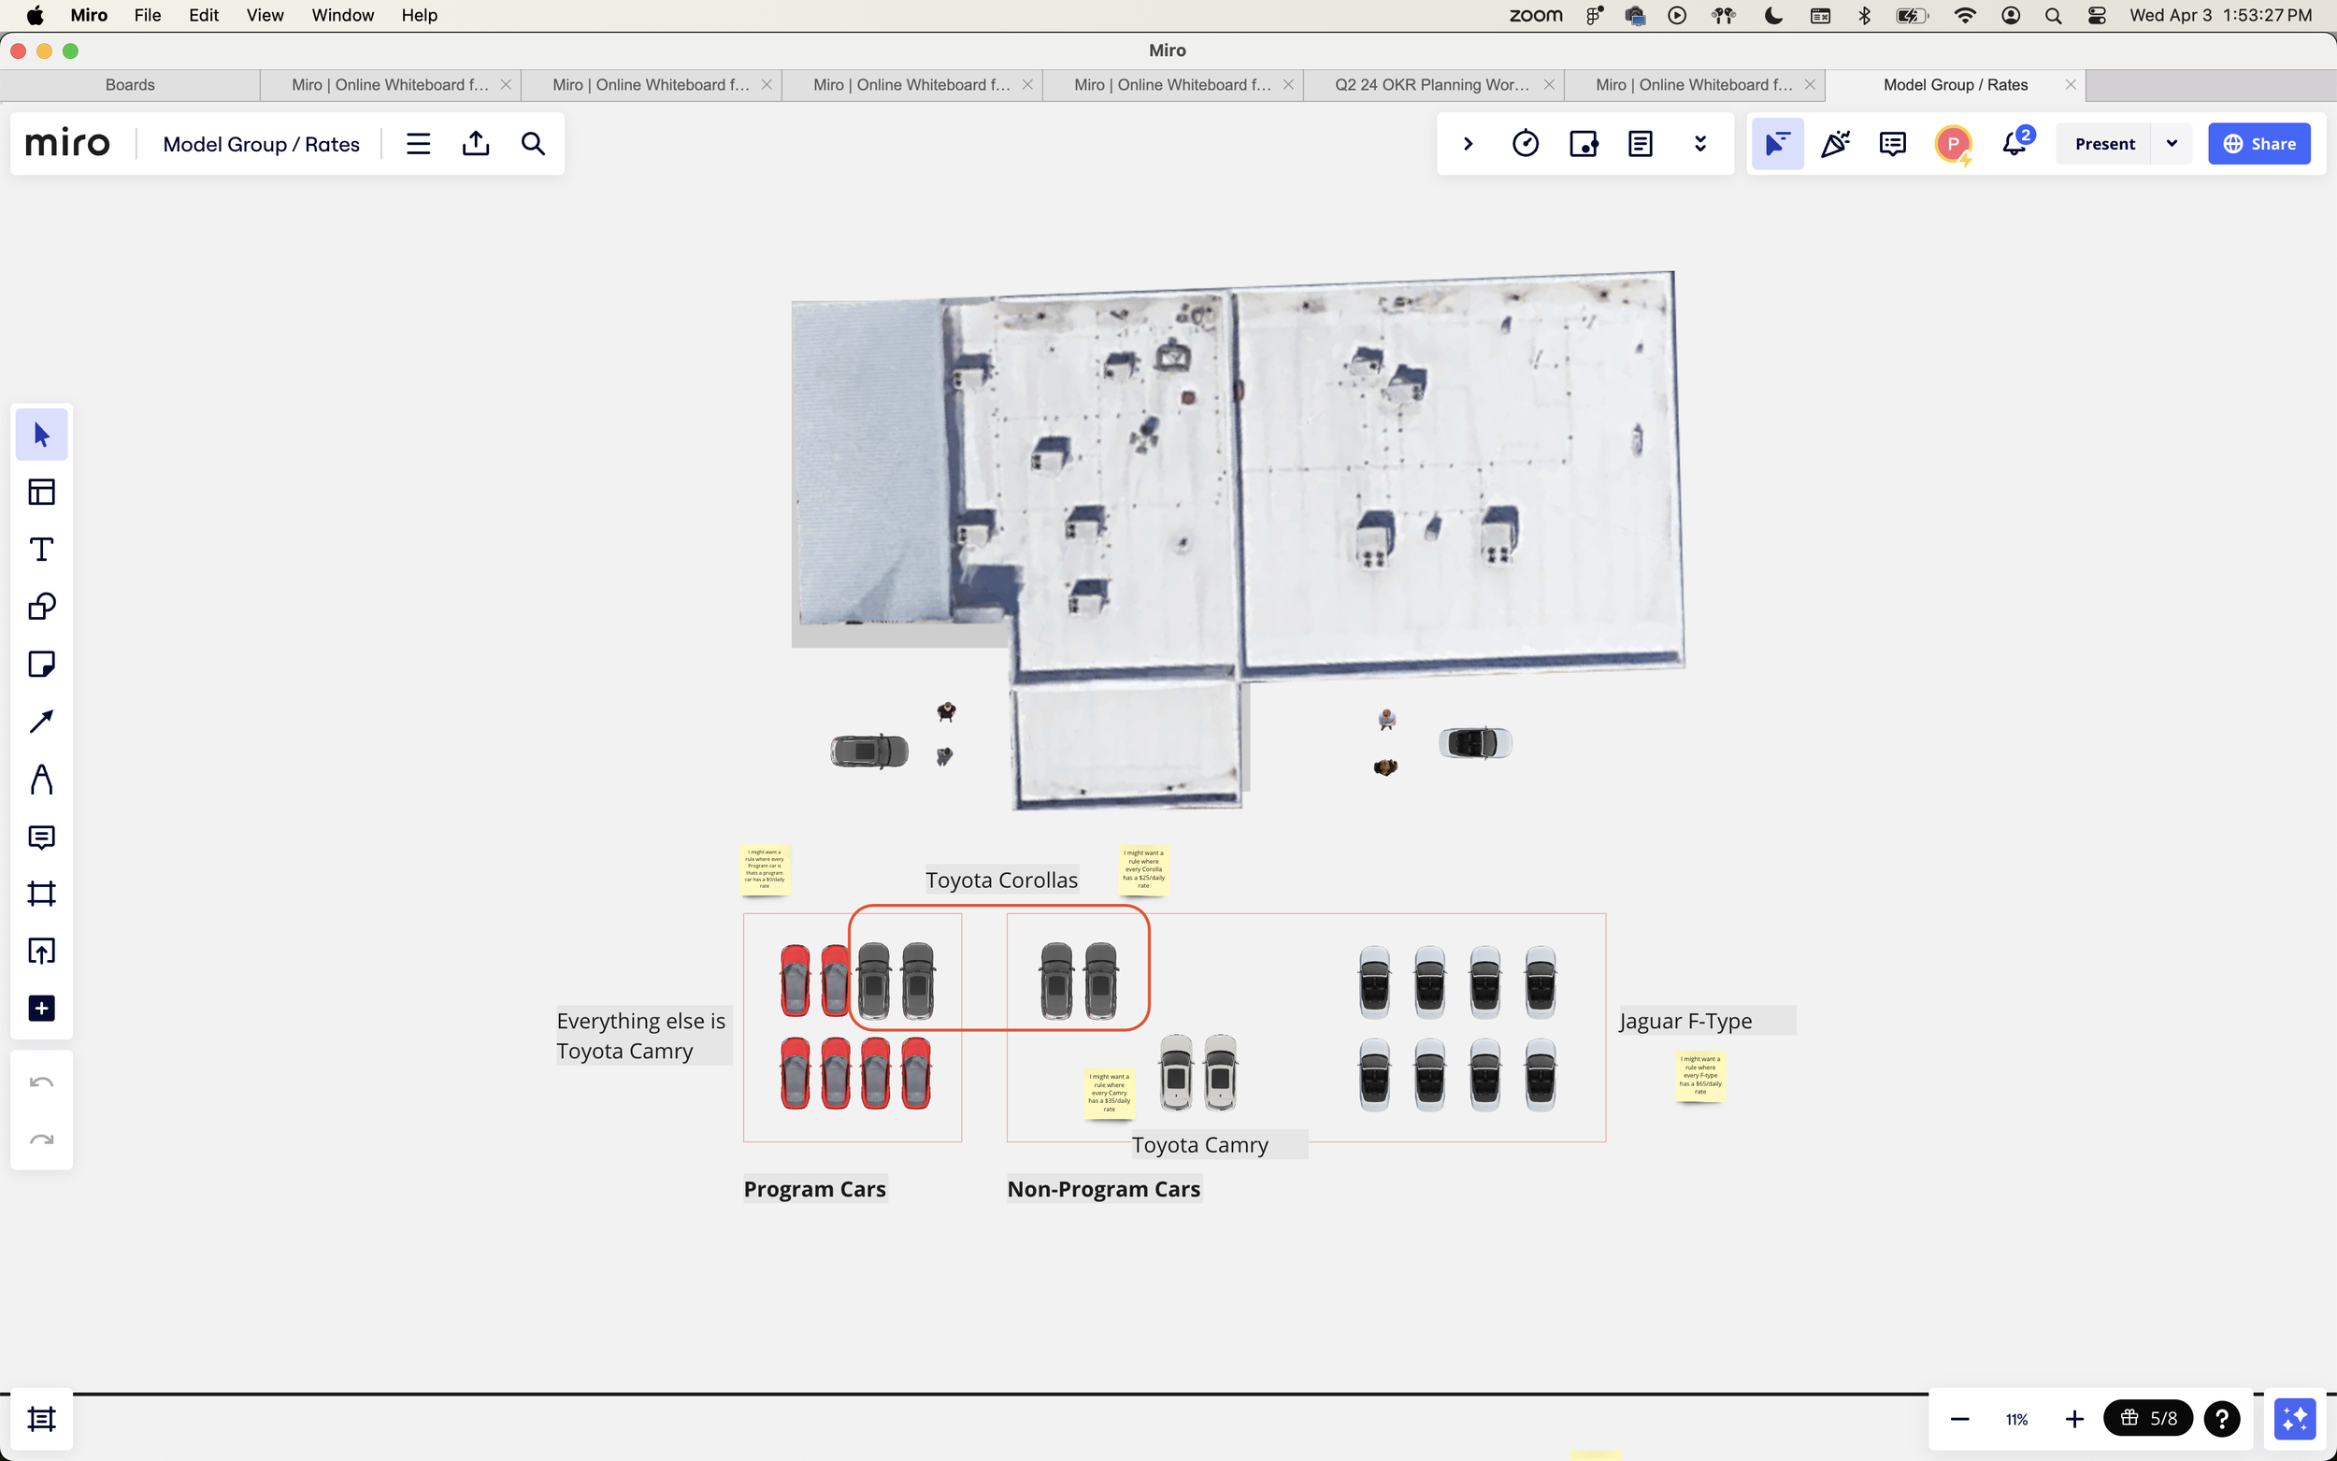Zoom in with the plus button

point(2074,1419)
